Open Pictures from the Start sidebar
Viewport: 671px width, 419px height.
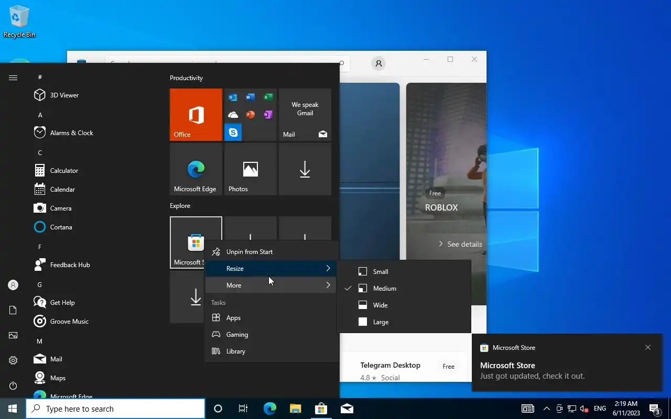pyautogui.click(x=13, y=335)
